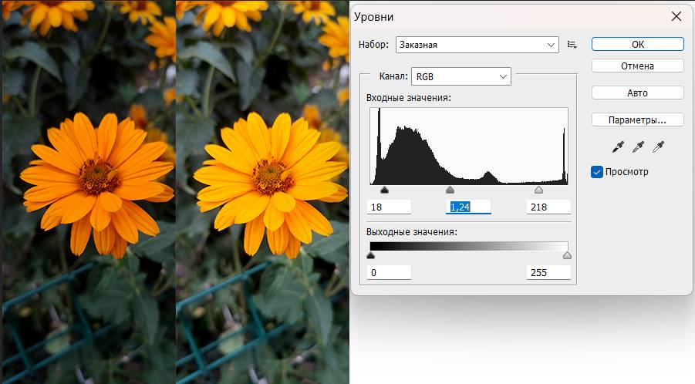Focus the highlight input field showing 218
Image resolution: width=695 pixels, height=384 pixels.
pyautogui.click(x=548, y=207)
